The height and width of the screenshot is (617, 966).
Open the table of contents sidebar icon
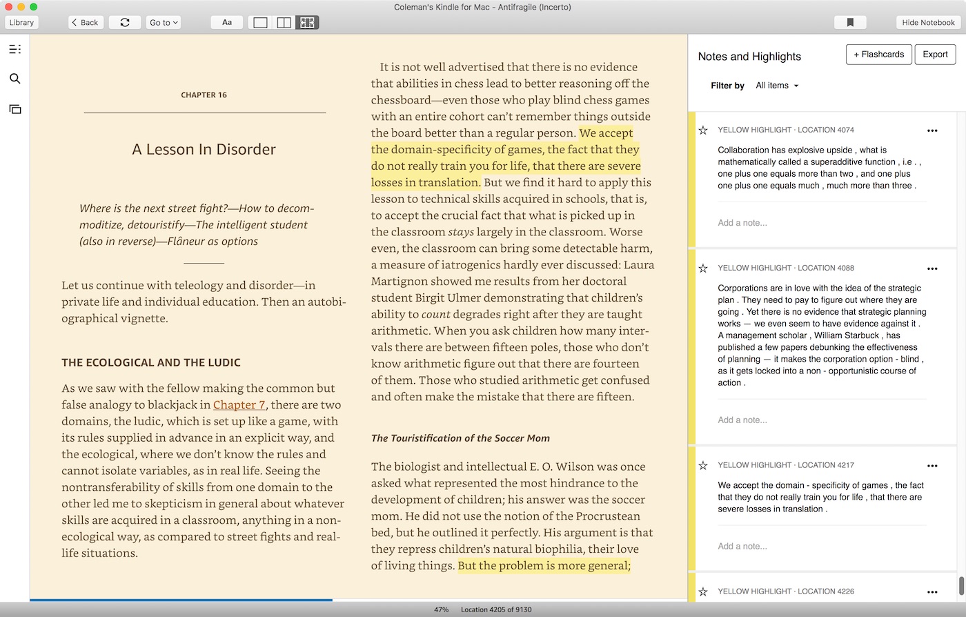point(14,49)
